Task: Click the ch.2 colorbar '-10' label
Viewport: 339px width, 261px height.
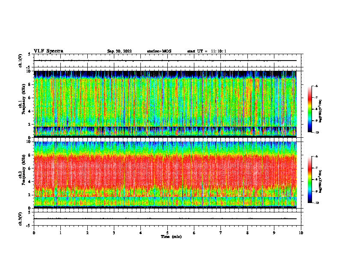Action: point(316,203)
